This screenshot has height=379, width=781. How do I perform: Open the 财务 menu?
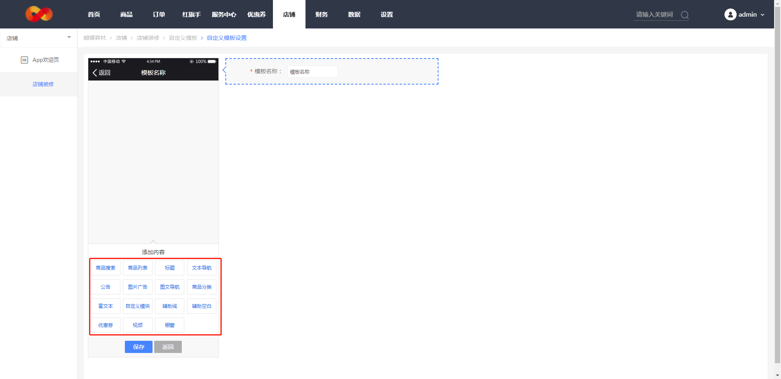pyautogui.click(x=322, y=14)
